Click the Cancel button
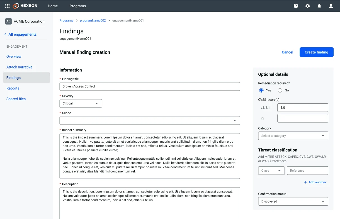 [287, 52]
